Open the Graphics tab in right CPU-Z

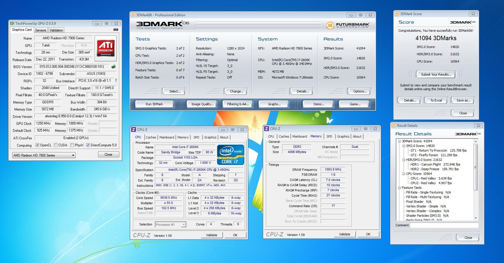tap(343, 136)
